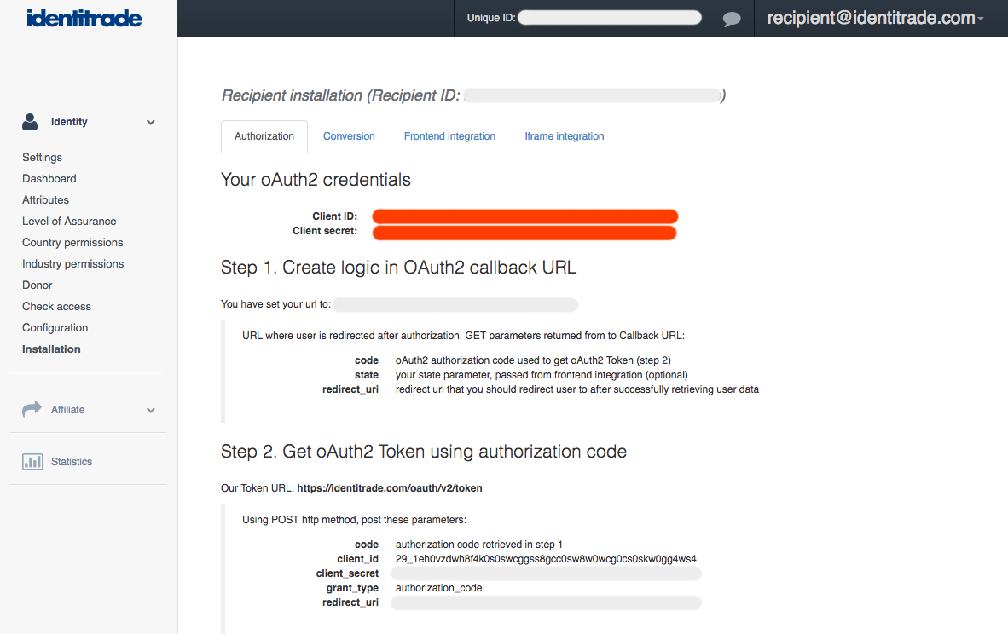Click the grant_type value authorization_code
This screenshot has width=1008, height=634.
(x=439, y=588)
